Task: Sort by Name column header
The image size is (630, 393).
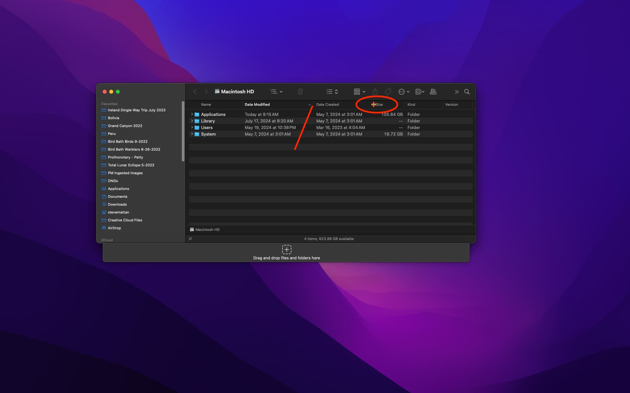Action: pos(206,104)
